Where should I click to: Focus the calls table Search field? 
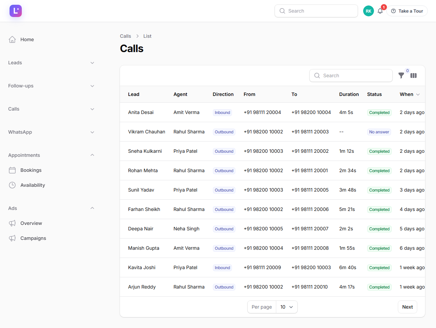(351, 76)
